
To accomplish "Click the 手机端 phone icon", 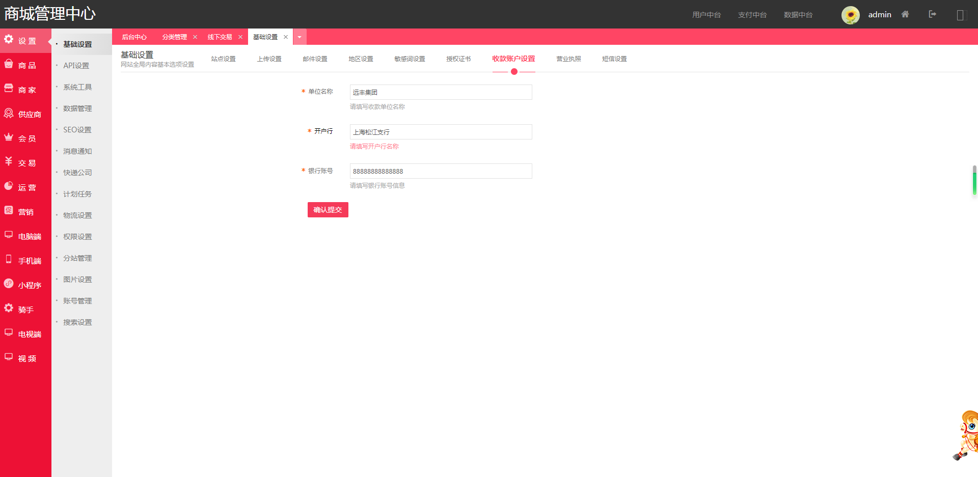I will click(9, 259).
